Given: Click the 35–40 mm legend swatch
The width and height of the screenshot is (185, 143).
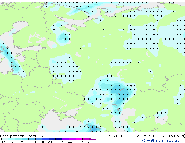Looking at the screenshot, I should (x=72, y=139).
